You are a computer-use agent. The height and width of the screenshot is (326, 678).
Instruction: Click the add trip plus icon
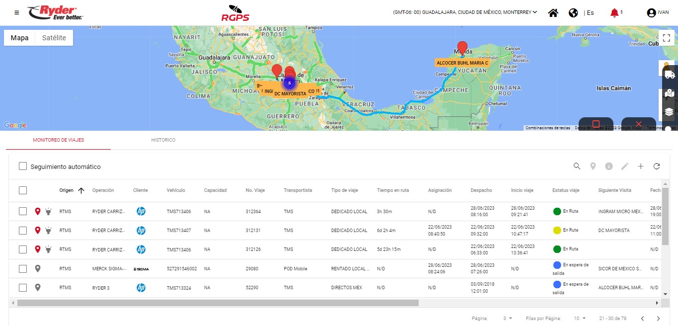[x=641, y=166]
